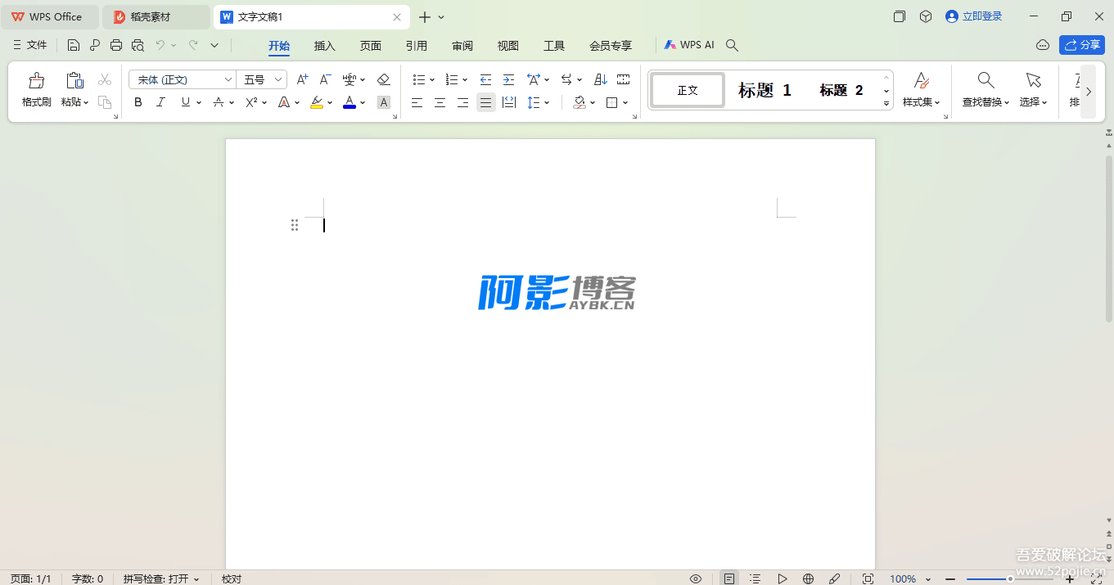Screen dimensions: 1114x585
Task: Open the WPS AI assistant
Action: coord(689,46)
